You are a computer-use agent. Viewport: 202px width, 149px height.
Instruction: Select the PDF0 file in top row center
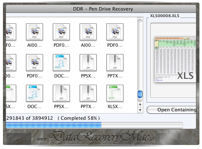61,32
